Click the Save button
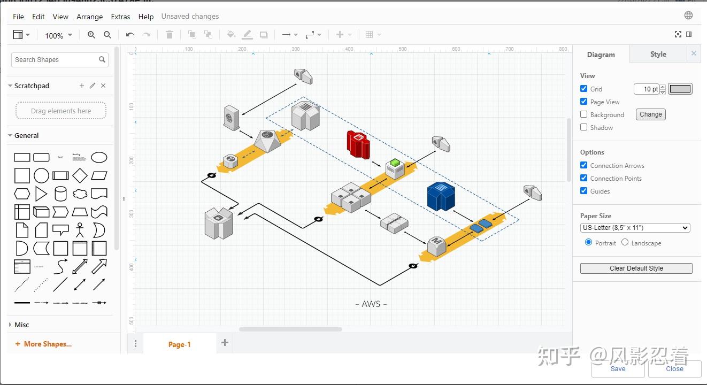This screenshot has height=385, width=707. tap(618, 368)
